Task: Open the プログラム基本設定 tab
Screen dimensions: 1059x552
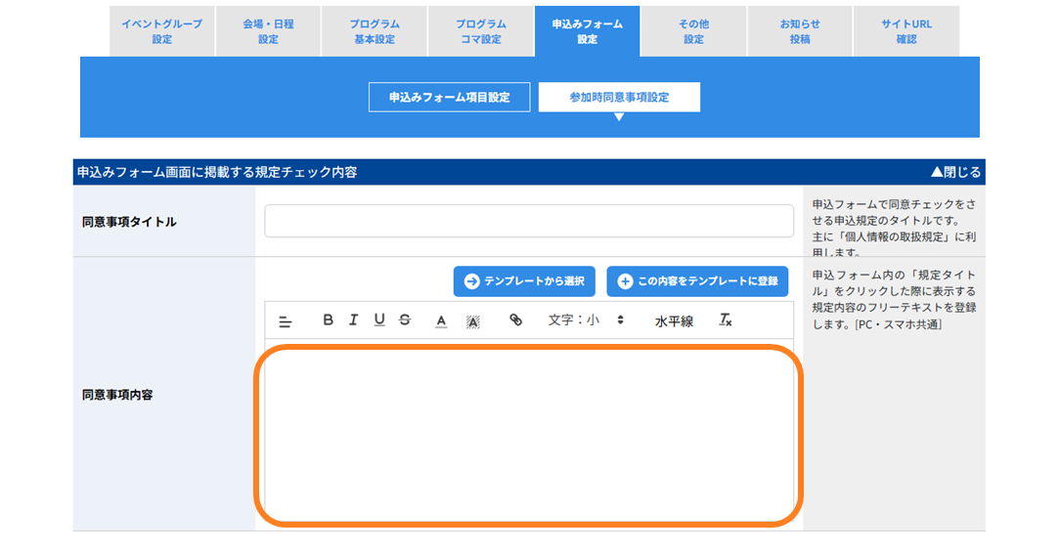Action: coord(375,31)
